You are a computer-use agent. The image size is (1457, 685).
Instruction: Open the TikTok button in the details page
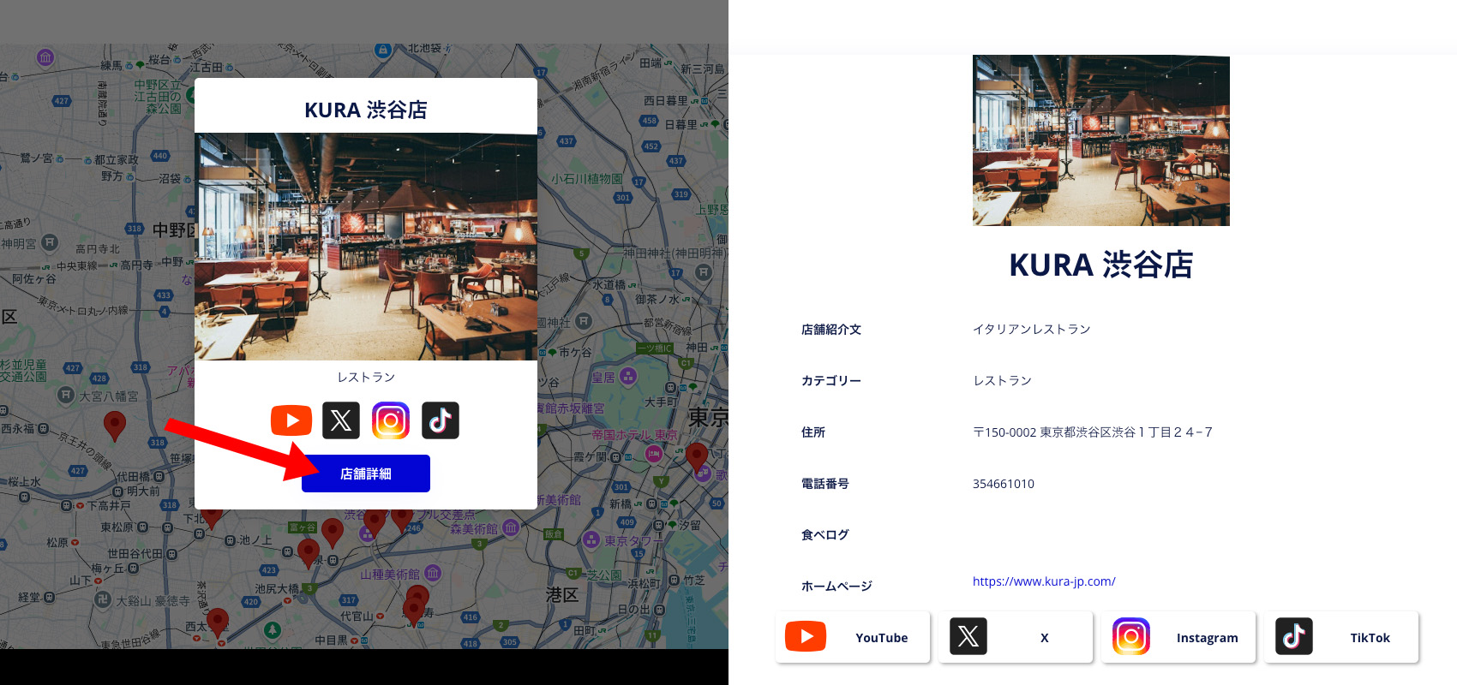1341,637
